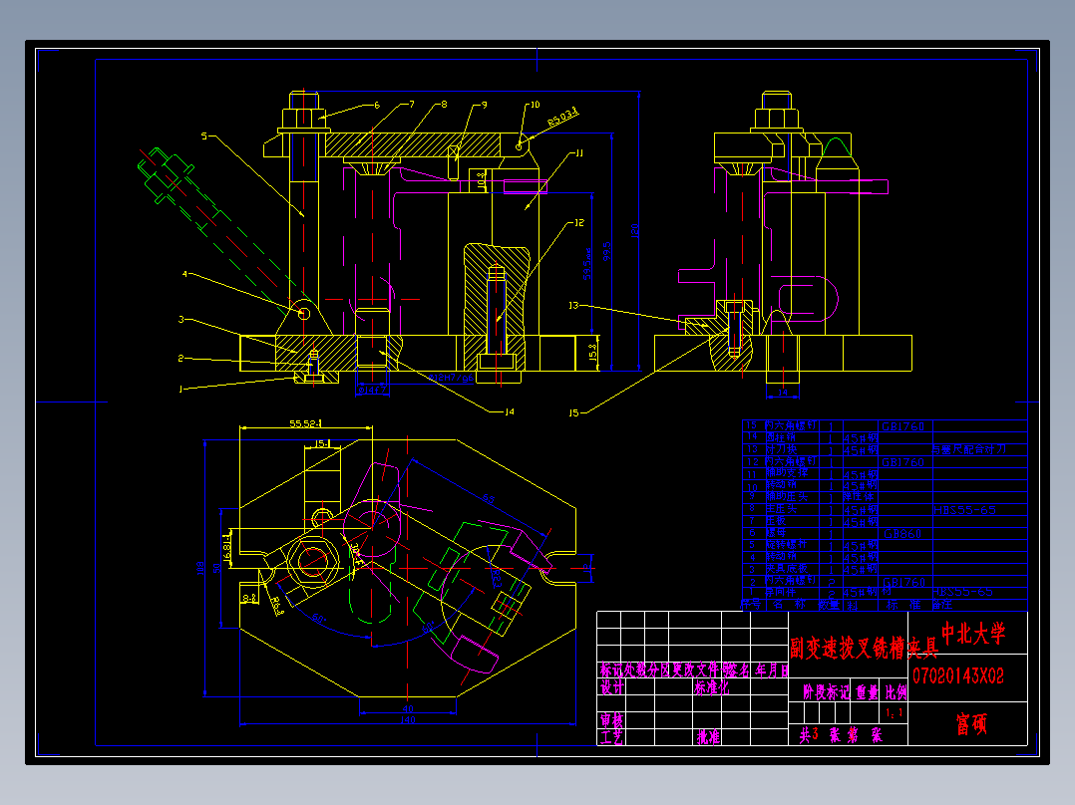The image size is (1075, 805).
Task: Select the scale value 1:1
Action: point(895,713)
